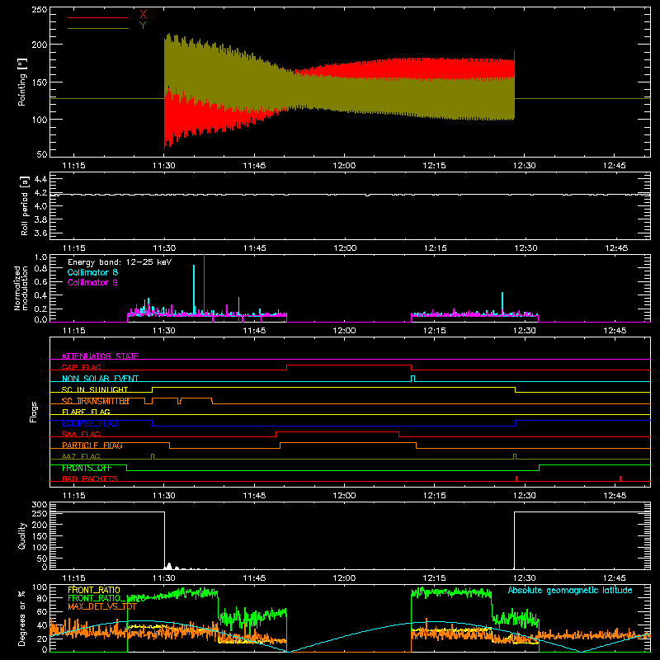Click "Absolute geomagnetic latitude" label
Image resolution: width=660 pixels, height=660 pixels.
pos(570,591)
